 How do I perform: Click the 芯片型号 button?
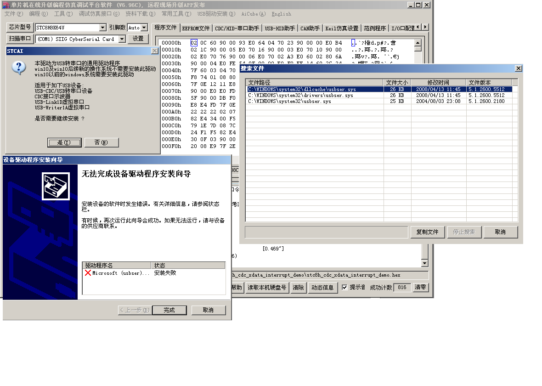click(20, 27)
